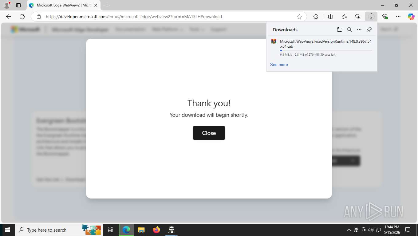This screenshot has height=236, width=418.
Task: Open Browser essentials heart icon
Action: click(385, 17)
